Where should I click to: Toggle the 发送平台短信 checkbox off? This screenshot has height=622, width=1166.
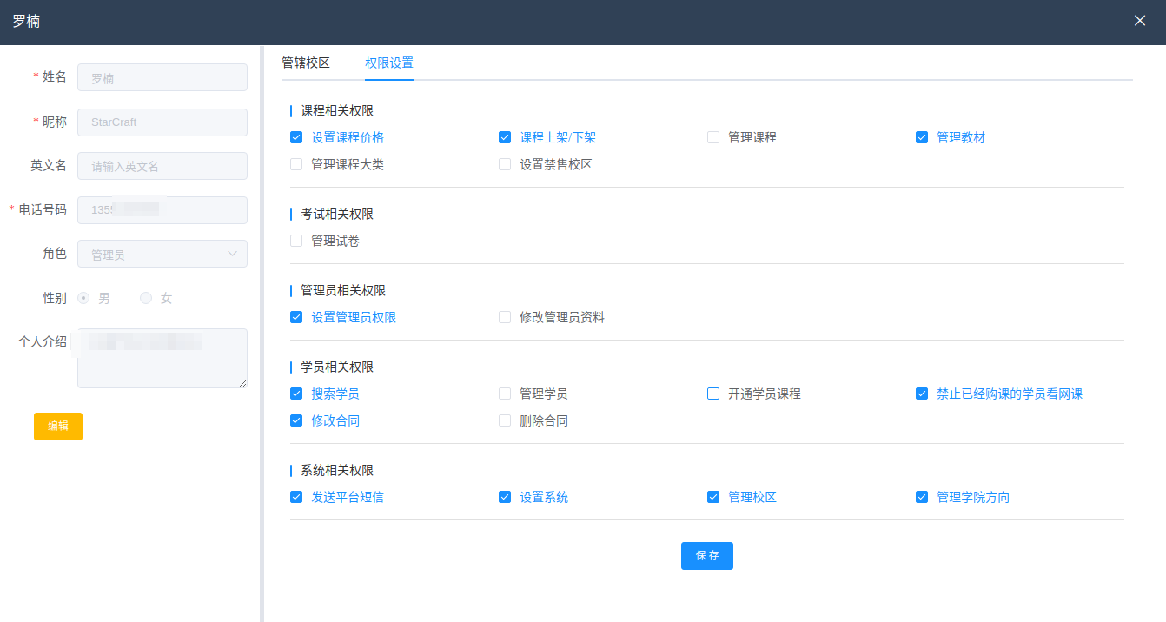pyautogui.click(x=296, y=497)
